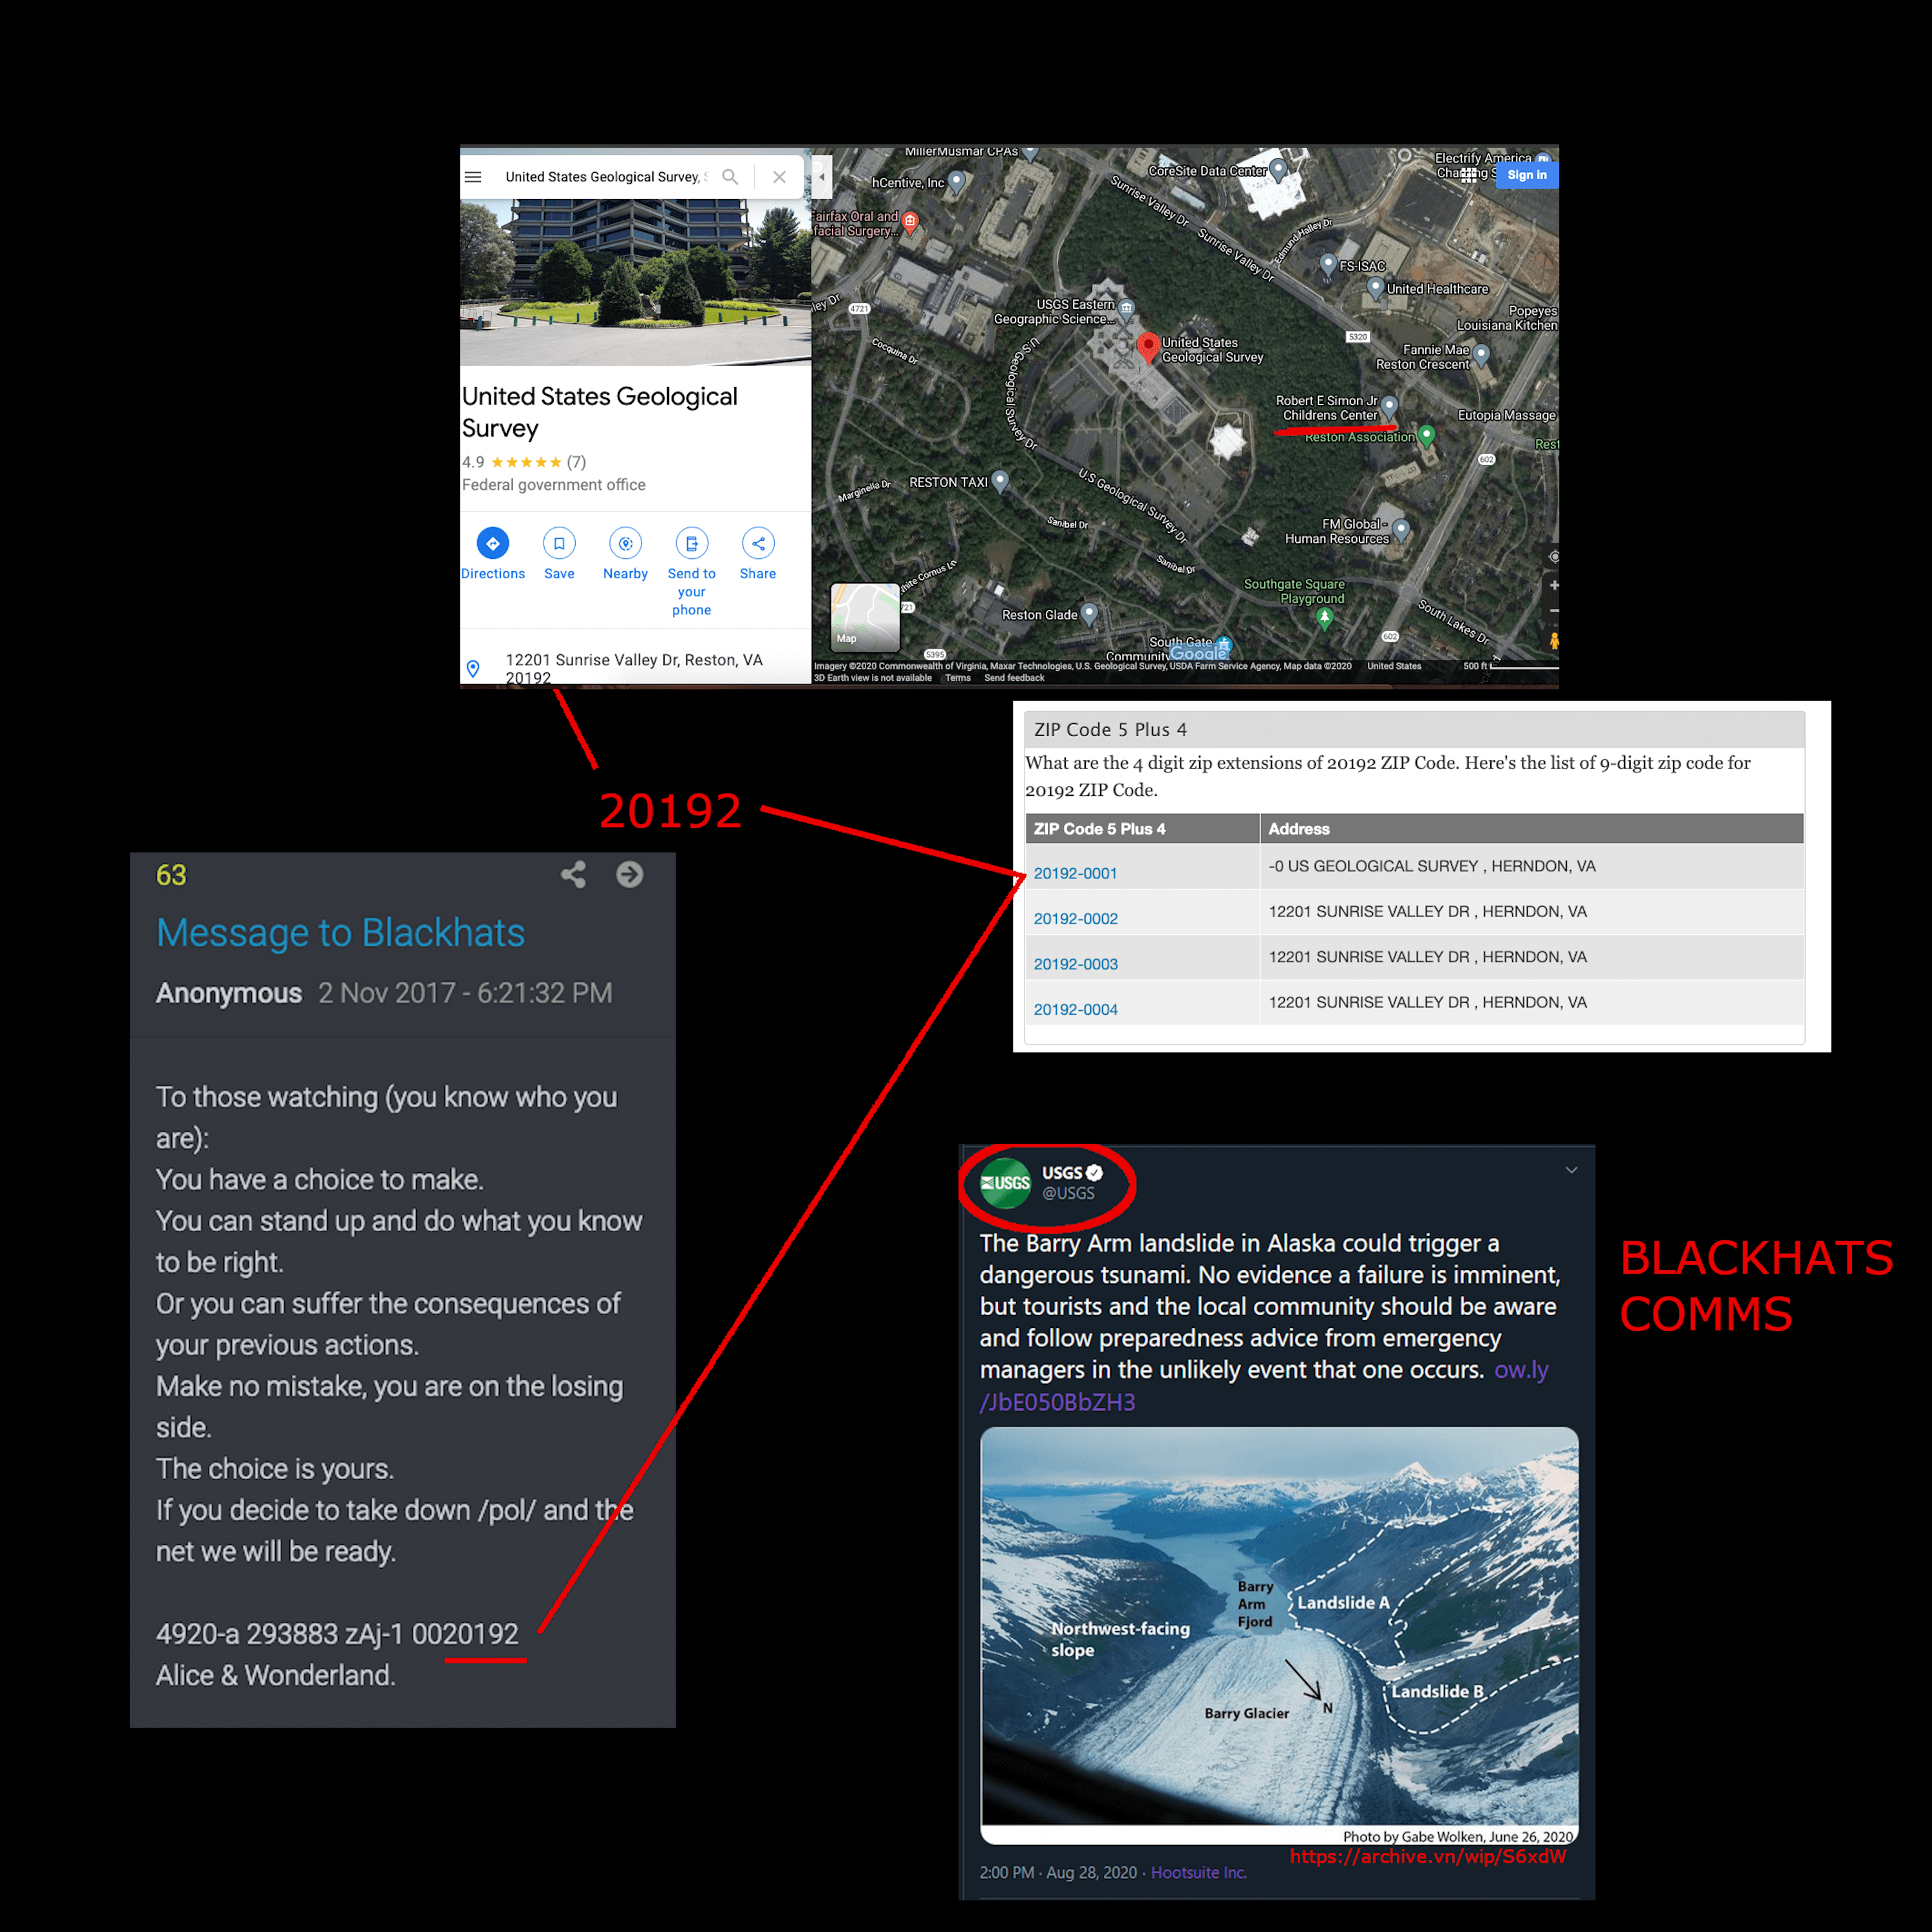Viewport: 1932px width, 1932px height.
Task: Click the share icon on post 63
Action: [x=573, y=874]
